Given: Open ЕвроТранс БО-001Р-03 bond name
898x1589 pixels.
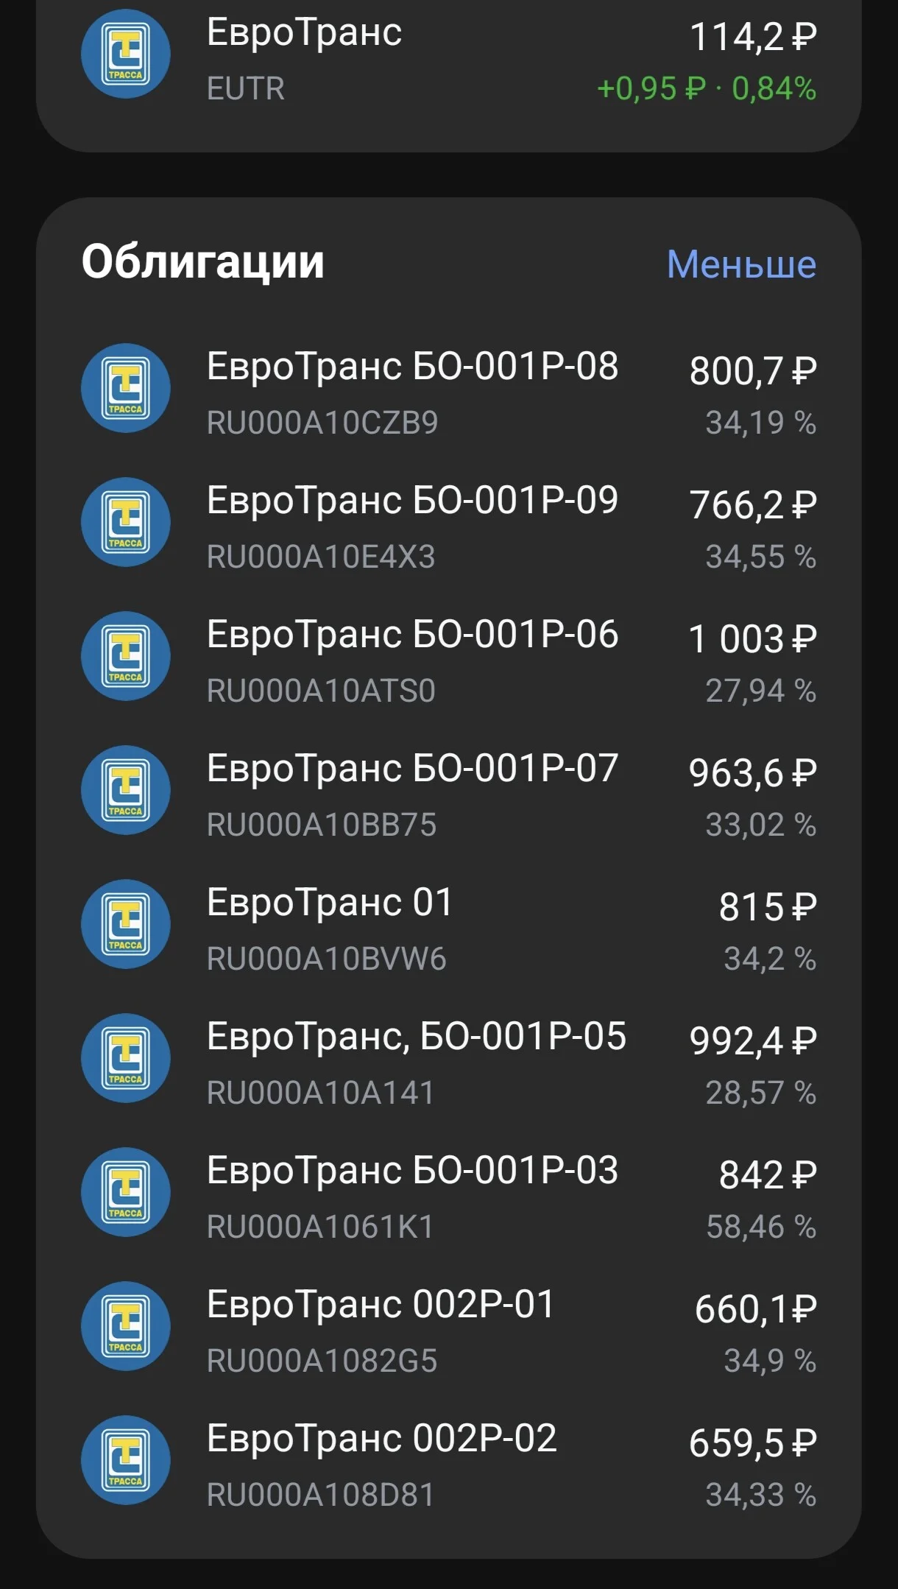Looking at the screenshot, I should (x=412, y=1171).
